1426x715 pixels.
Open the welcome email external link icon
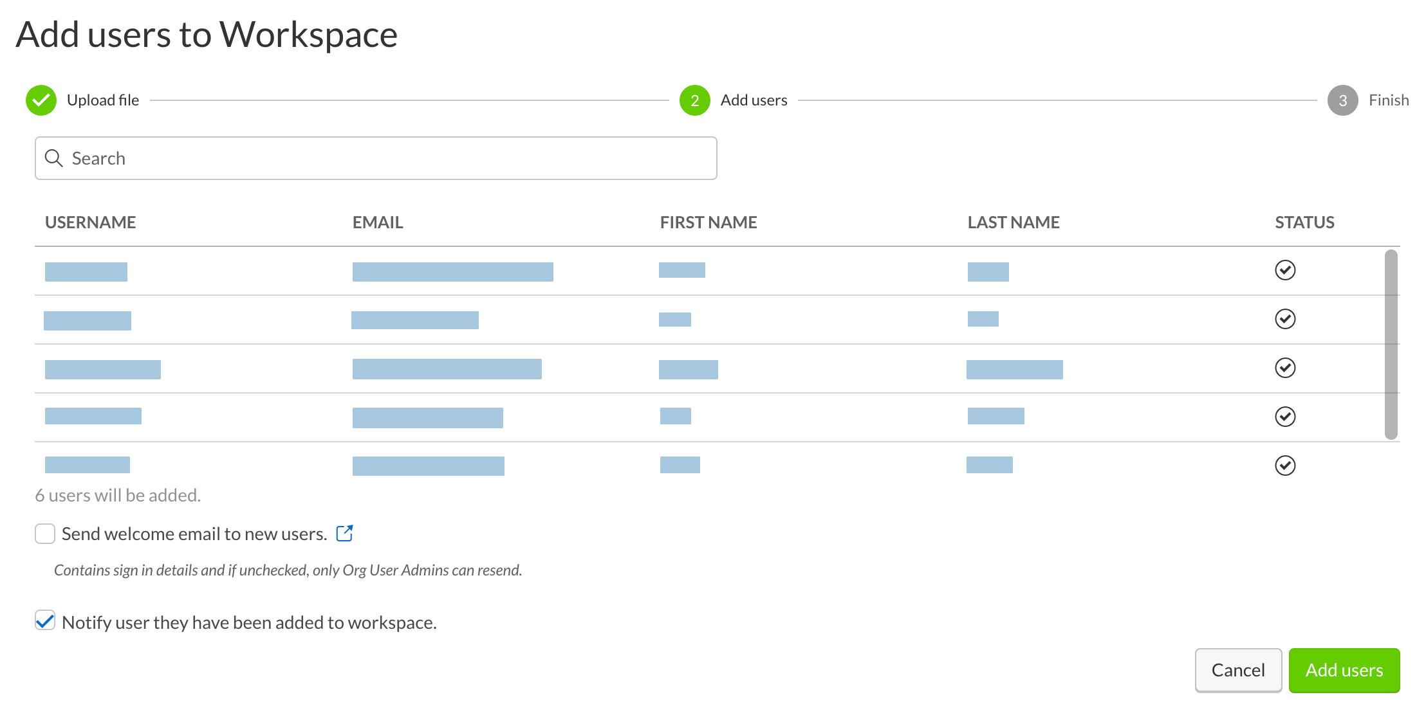click(x=345, y=533)
